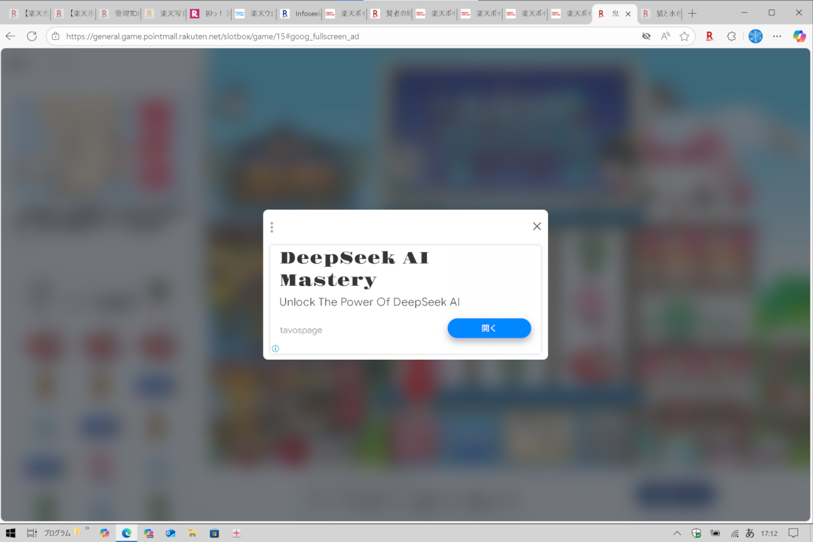Go back with the browser back arrow
Screen dimensions: 813x542
pyautogui.click(x=10, y=36)
